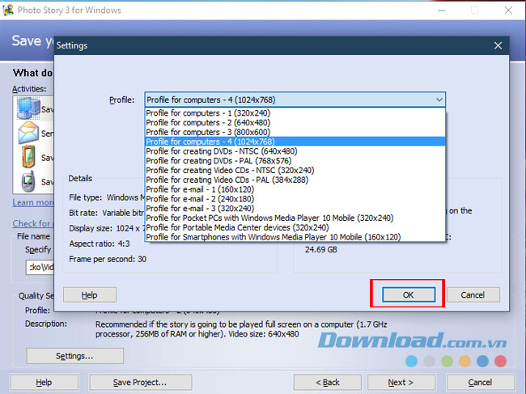526x394 pixels.
Task: Click the Settings... button under Description
Action: pos(74,356)
